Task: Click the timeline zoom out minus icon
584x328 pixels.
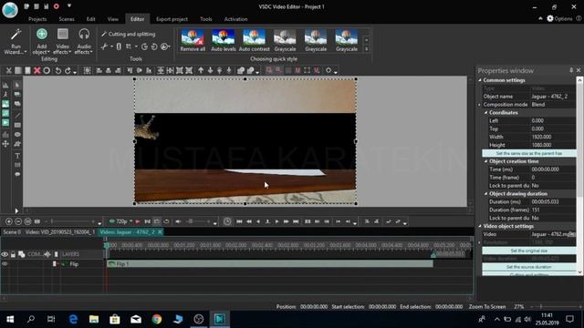Action: click(x=18, y=221)
